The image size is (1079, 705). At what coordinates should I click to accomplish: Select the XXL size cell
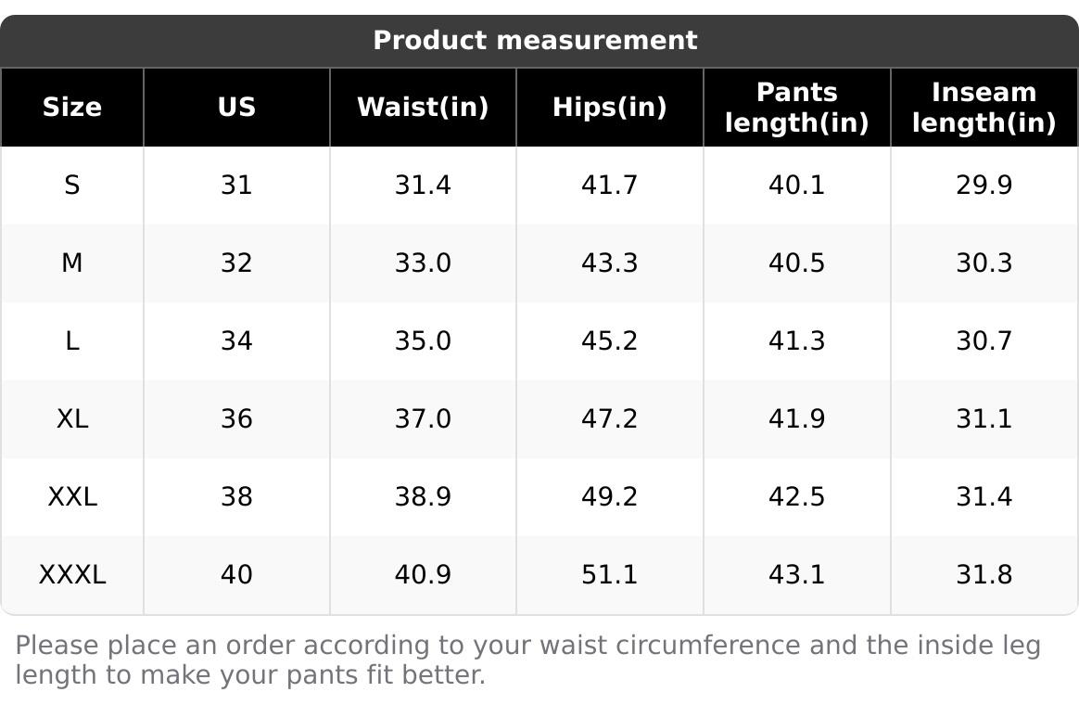coord(72,496)
